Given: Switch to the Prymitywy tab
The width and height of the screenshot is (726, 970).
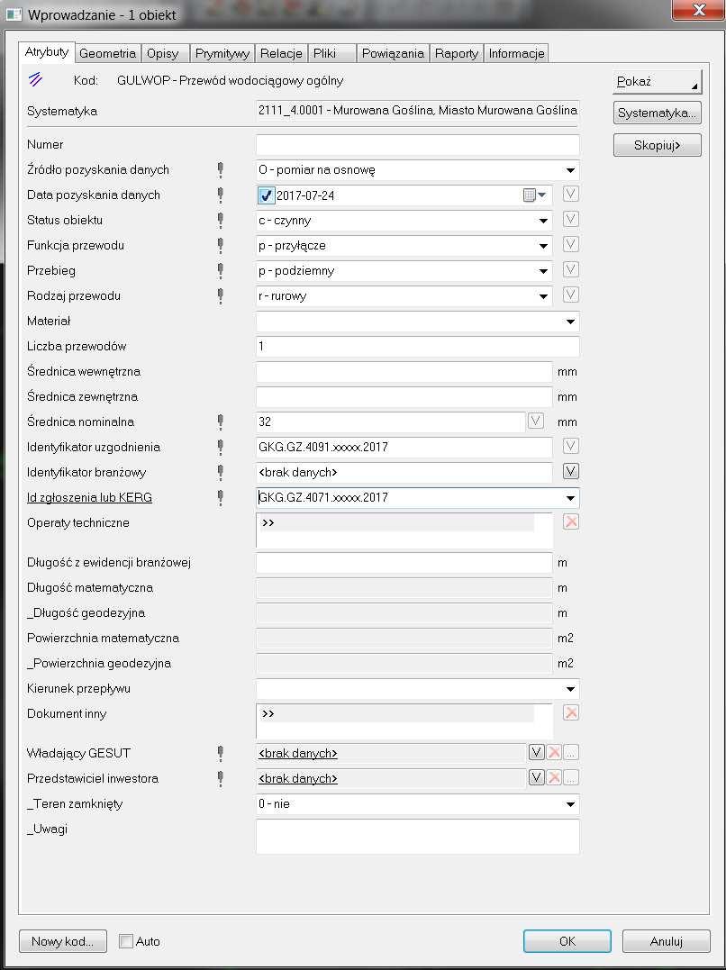Looking at the screenshot, I should (222, 53).
